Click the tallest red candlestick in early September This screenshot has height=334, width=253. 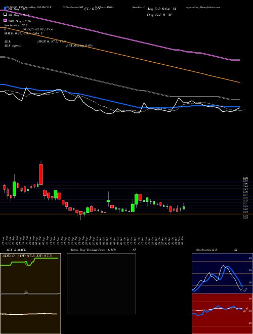[41, 174]
